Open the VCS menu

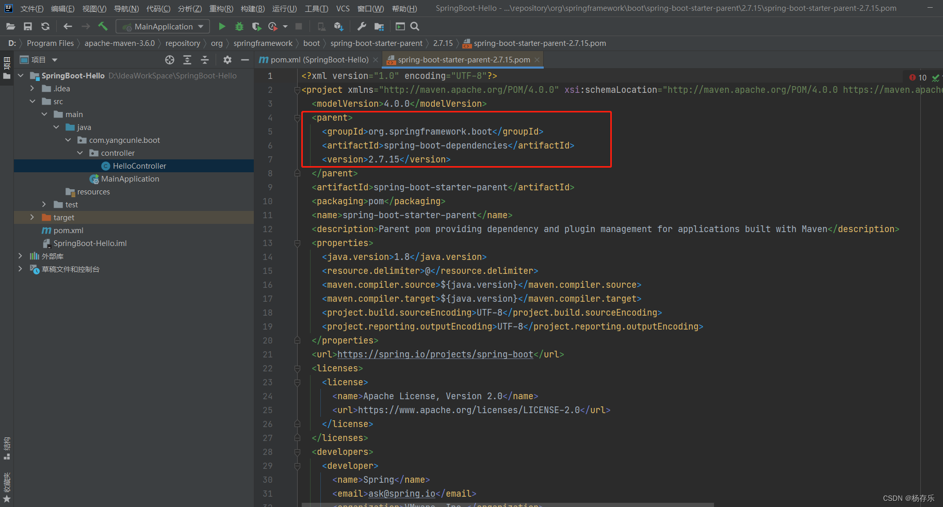tap(343, 8)
